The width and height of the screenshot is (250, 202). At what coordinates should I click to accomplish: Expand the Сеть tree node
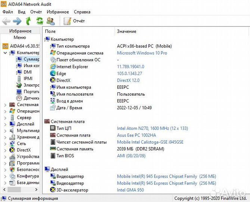click(x=5, y=144)
